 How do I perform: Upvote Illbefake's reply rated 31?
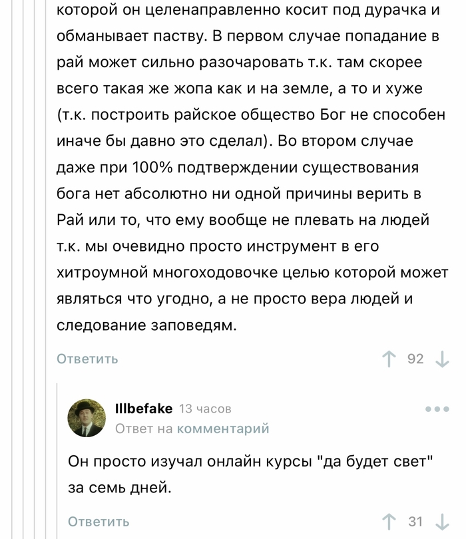point(389,522)
